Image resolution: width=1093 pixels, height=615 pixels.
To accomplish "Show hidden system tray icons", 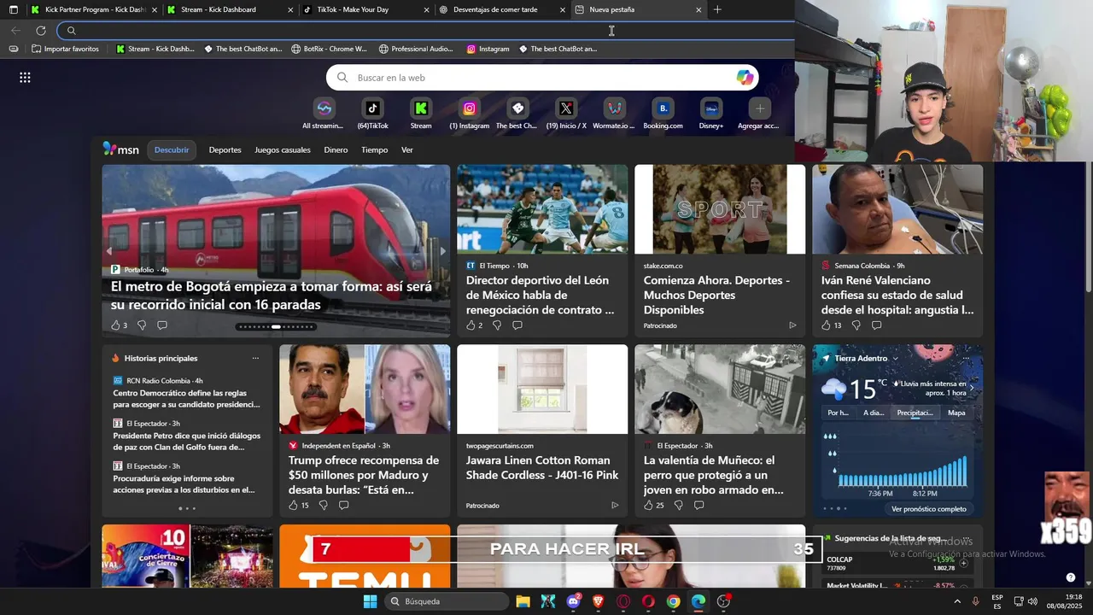I will tap(956, 601).
